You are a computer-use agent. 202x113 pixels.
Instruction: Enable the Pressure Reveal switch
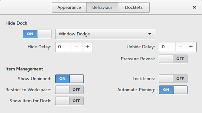(173, 59)
